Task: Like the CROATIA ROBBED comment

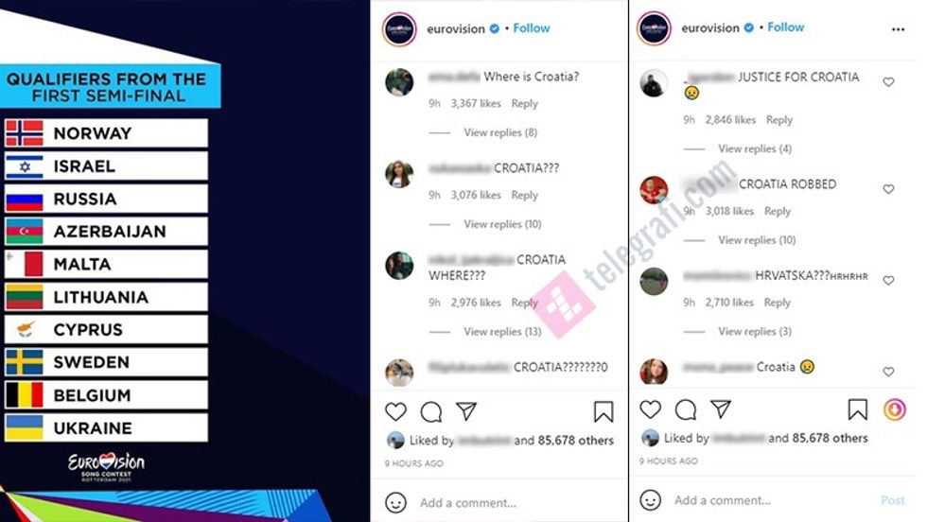Action: click(x=888, y=189)
